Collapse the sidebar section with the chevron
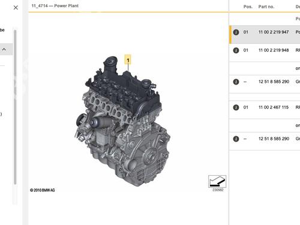Image resolution: width=300 pixels, height=225 pixels. coord(4,49)
